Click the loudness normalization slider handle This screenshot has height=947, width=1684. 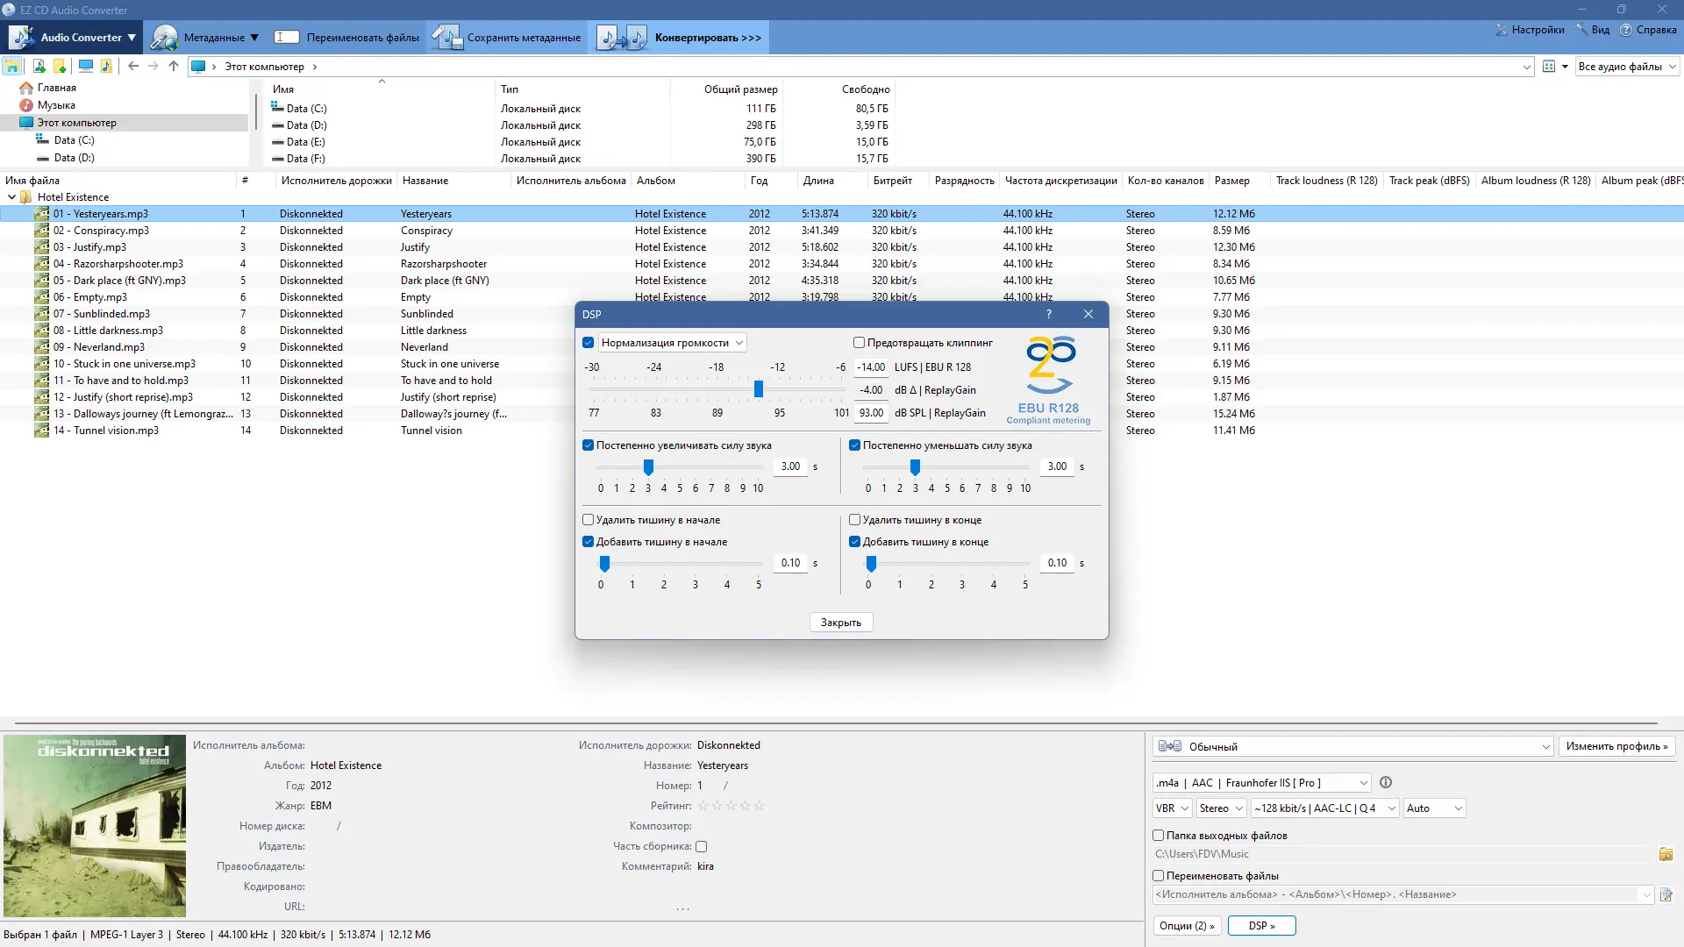(759, 389)
